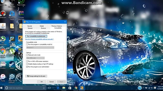
Task: Open Task View from the taskbar
Action: click(x=49, y=88)
